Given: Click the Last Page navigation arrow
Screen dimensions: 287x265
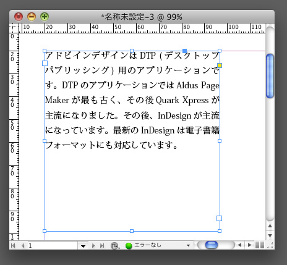Looking at the screenshot, I should click(102, 245).
